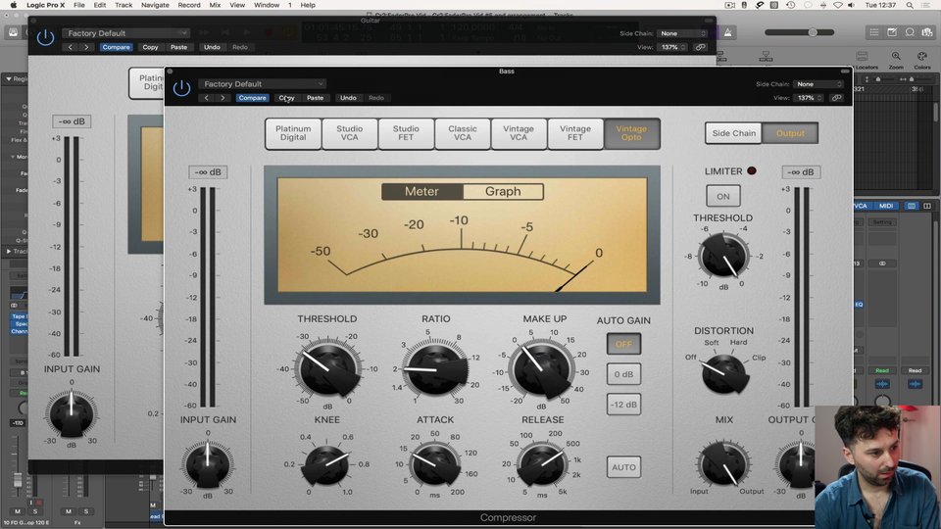The height and width of the screenshot is (529, 941).
Task: Toggle Compare in the Bass window
Action: (252, 98)
